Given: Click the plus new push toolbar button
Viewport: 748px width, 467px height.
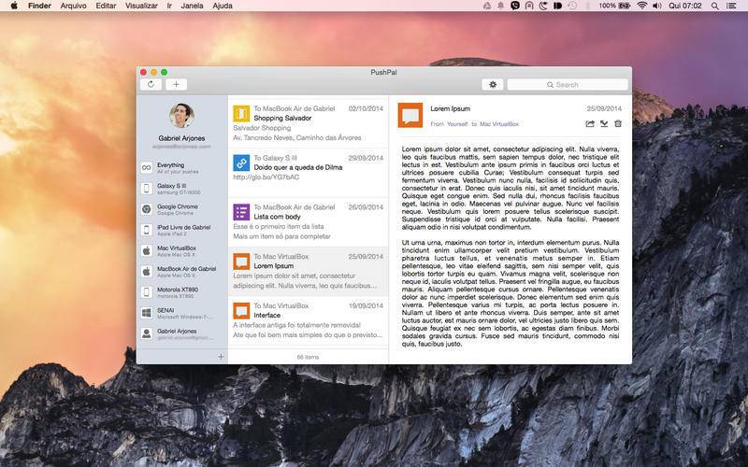Looking at the screenshot, I should click(x=176, y=84).
